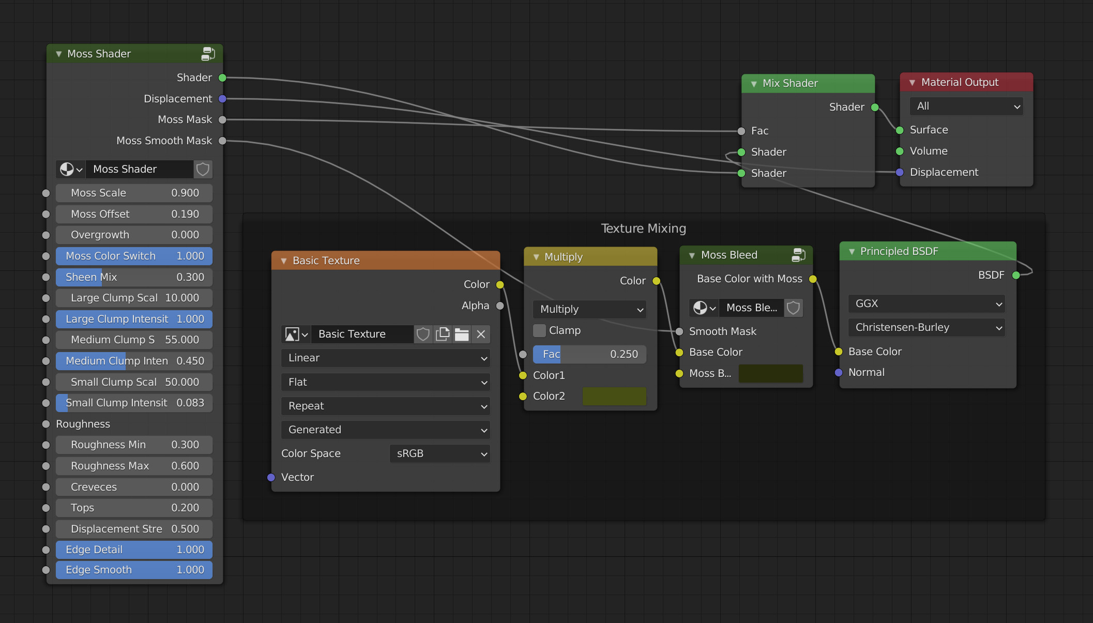Click the Color2 swatch in Multiply node
The height and width of the screenshot is (623, 1093).
click(614, 397)
